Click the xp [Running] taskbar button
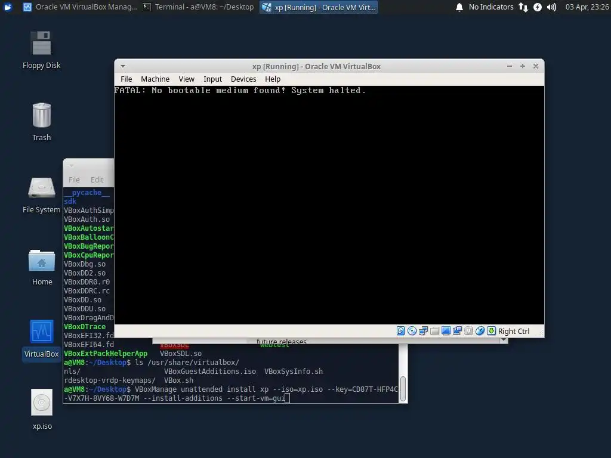611x458 pixels. (x=319, y=7)
